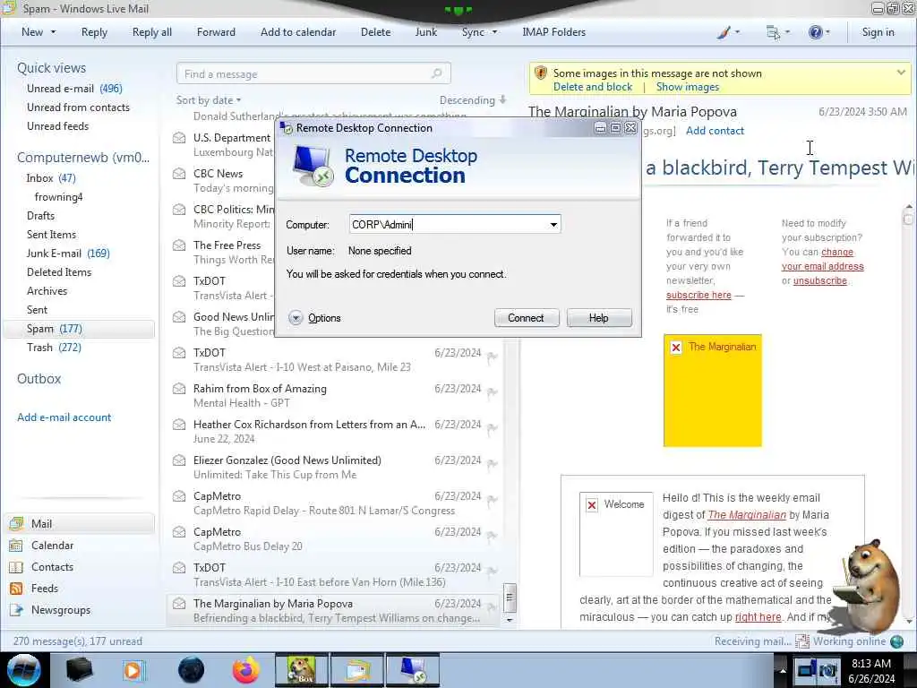Viewport: 917px width, 688px height.
Task: Toggle the Descending sort order
Action: (x=473, y=100)
